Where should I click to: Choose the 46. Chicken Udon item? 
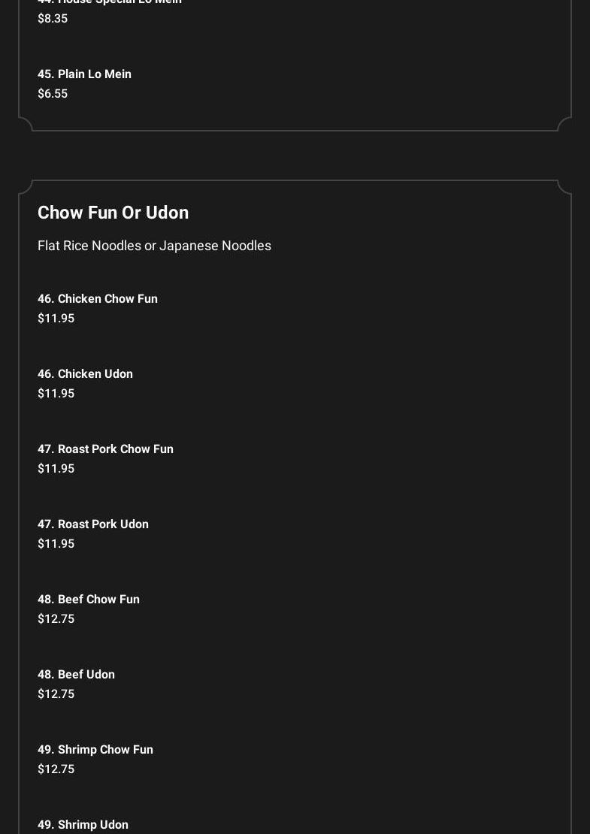(85, 373)
